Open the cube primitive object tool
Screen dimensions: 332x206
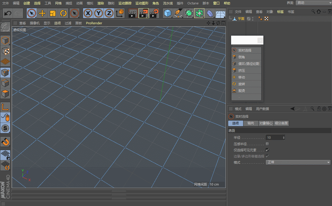(168, 13)
